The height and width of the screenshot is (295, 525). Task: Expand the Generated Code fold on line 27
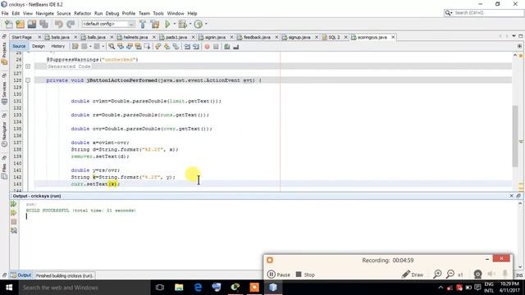point(28,66)
